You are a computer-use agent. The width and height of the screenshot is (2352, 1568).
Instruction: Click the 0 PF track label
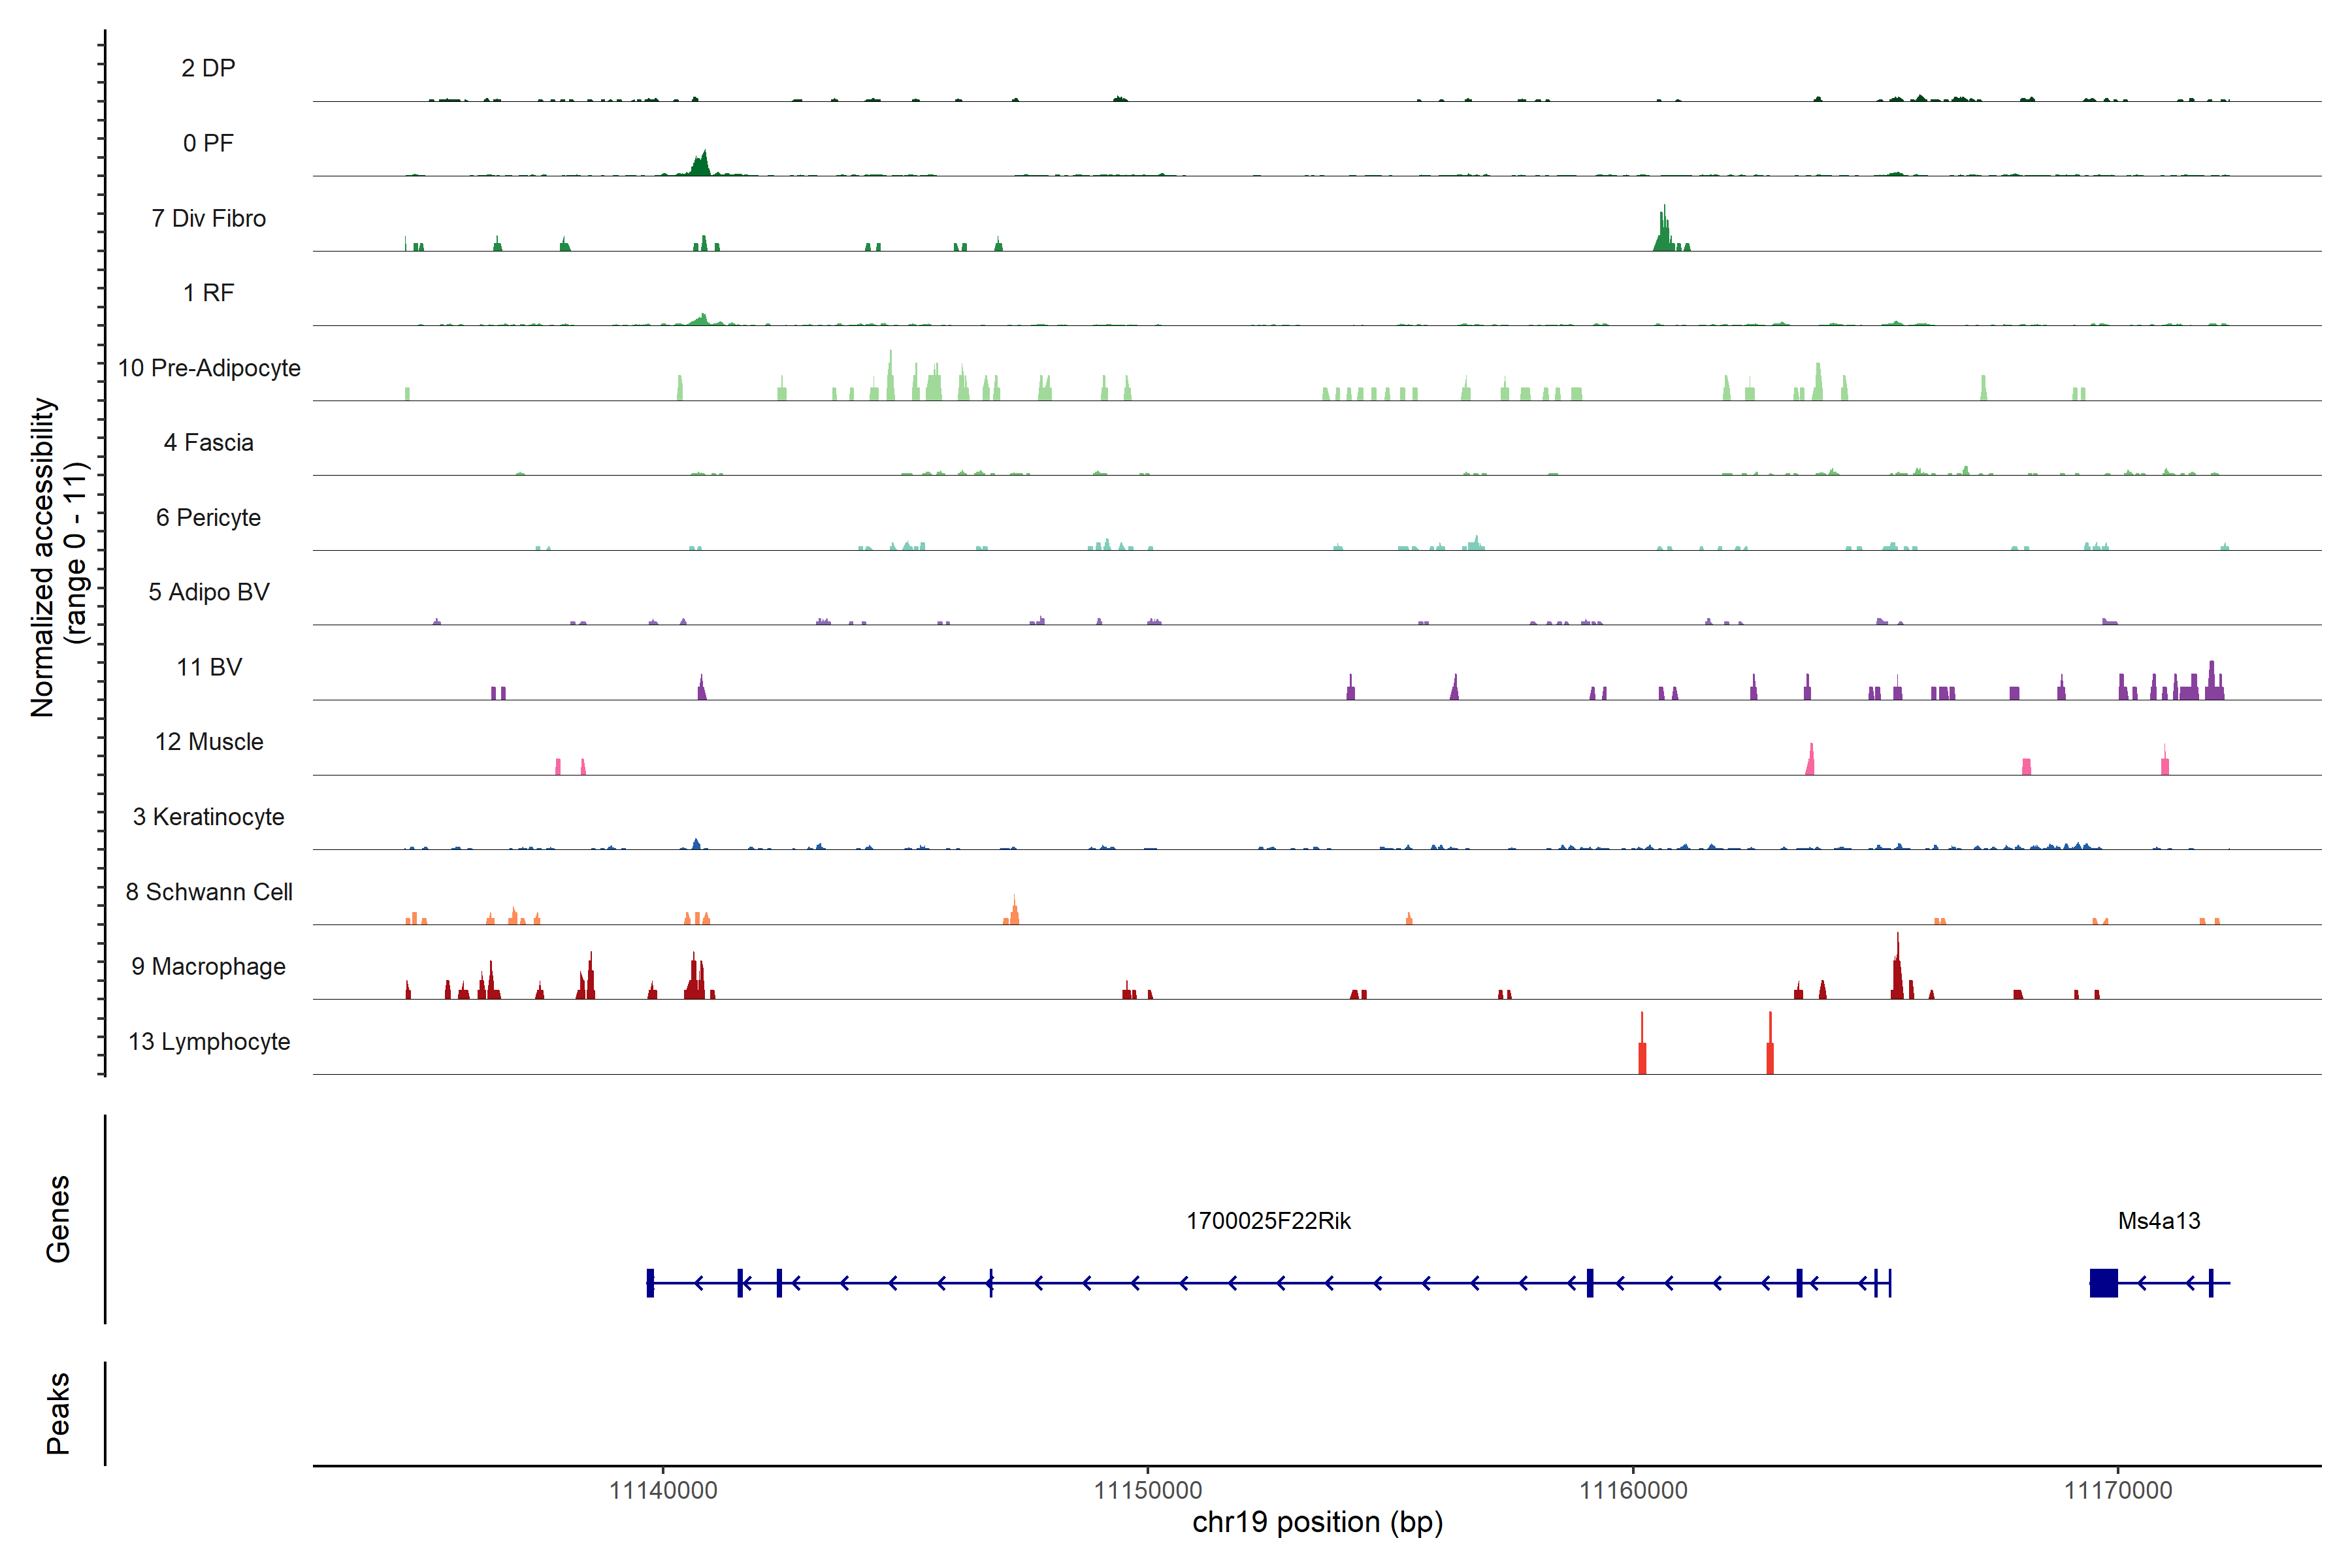[208, 143]
